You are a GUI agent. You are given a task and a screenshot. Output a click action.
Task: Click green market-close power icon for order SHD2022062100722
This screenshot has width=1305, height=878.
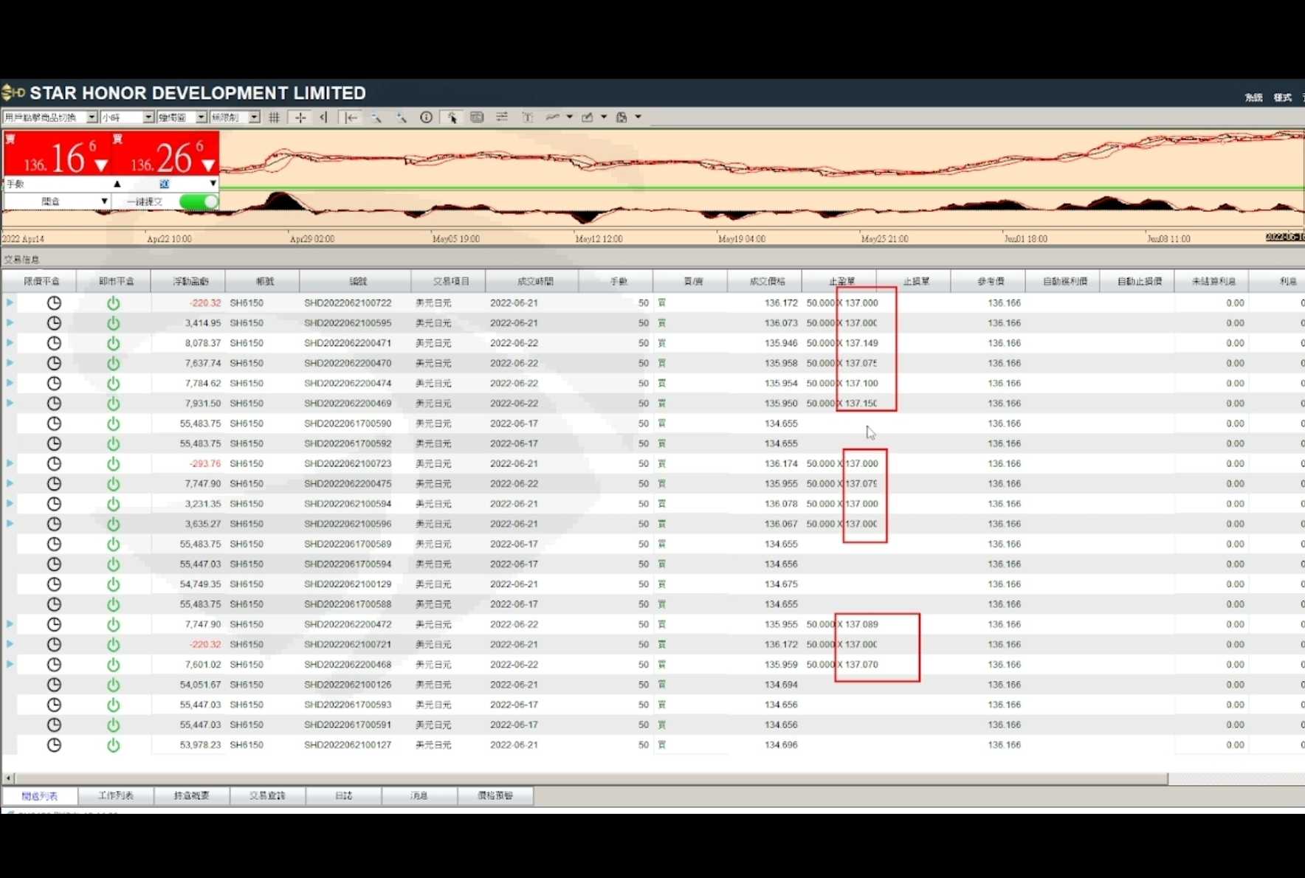[x=113, y=303]
